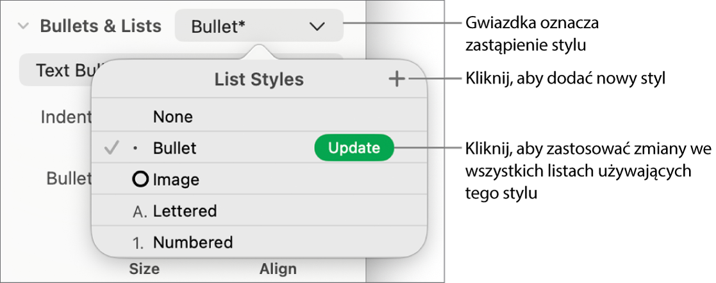Select the None list style
Viewport: 716px width, 283px height.
[173, 117]
